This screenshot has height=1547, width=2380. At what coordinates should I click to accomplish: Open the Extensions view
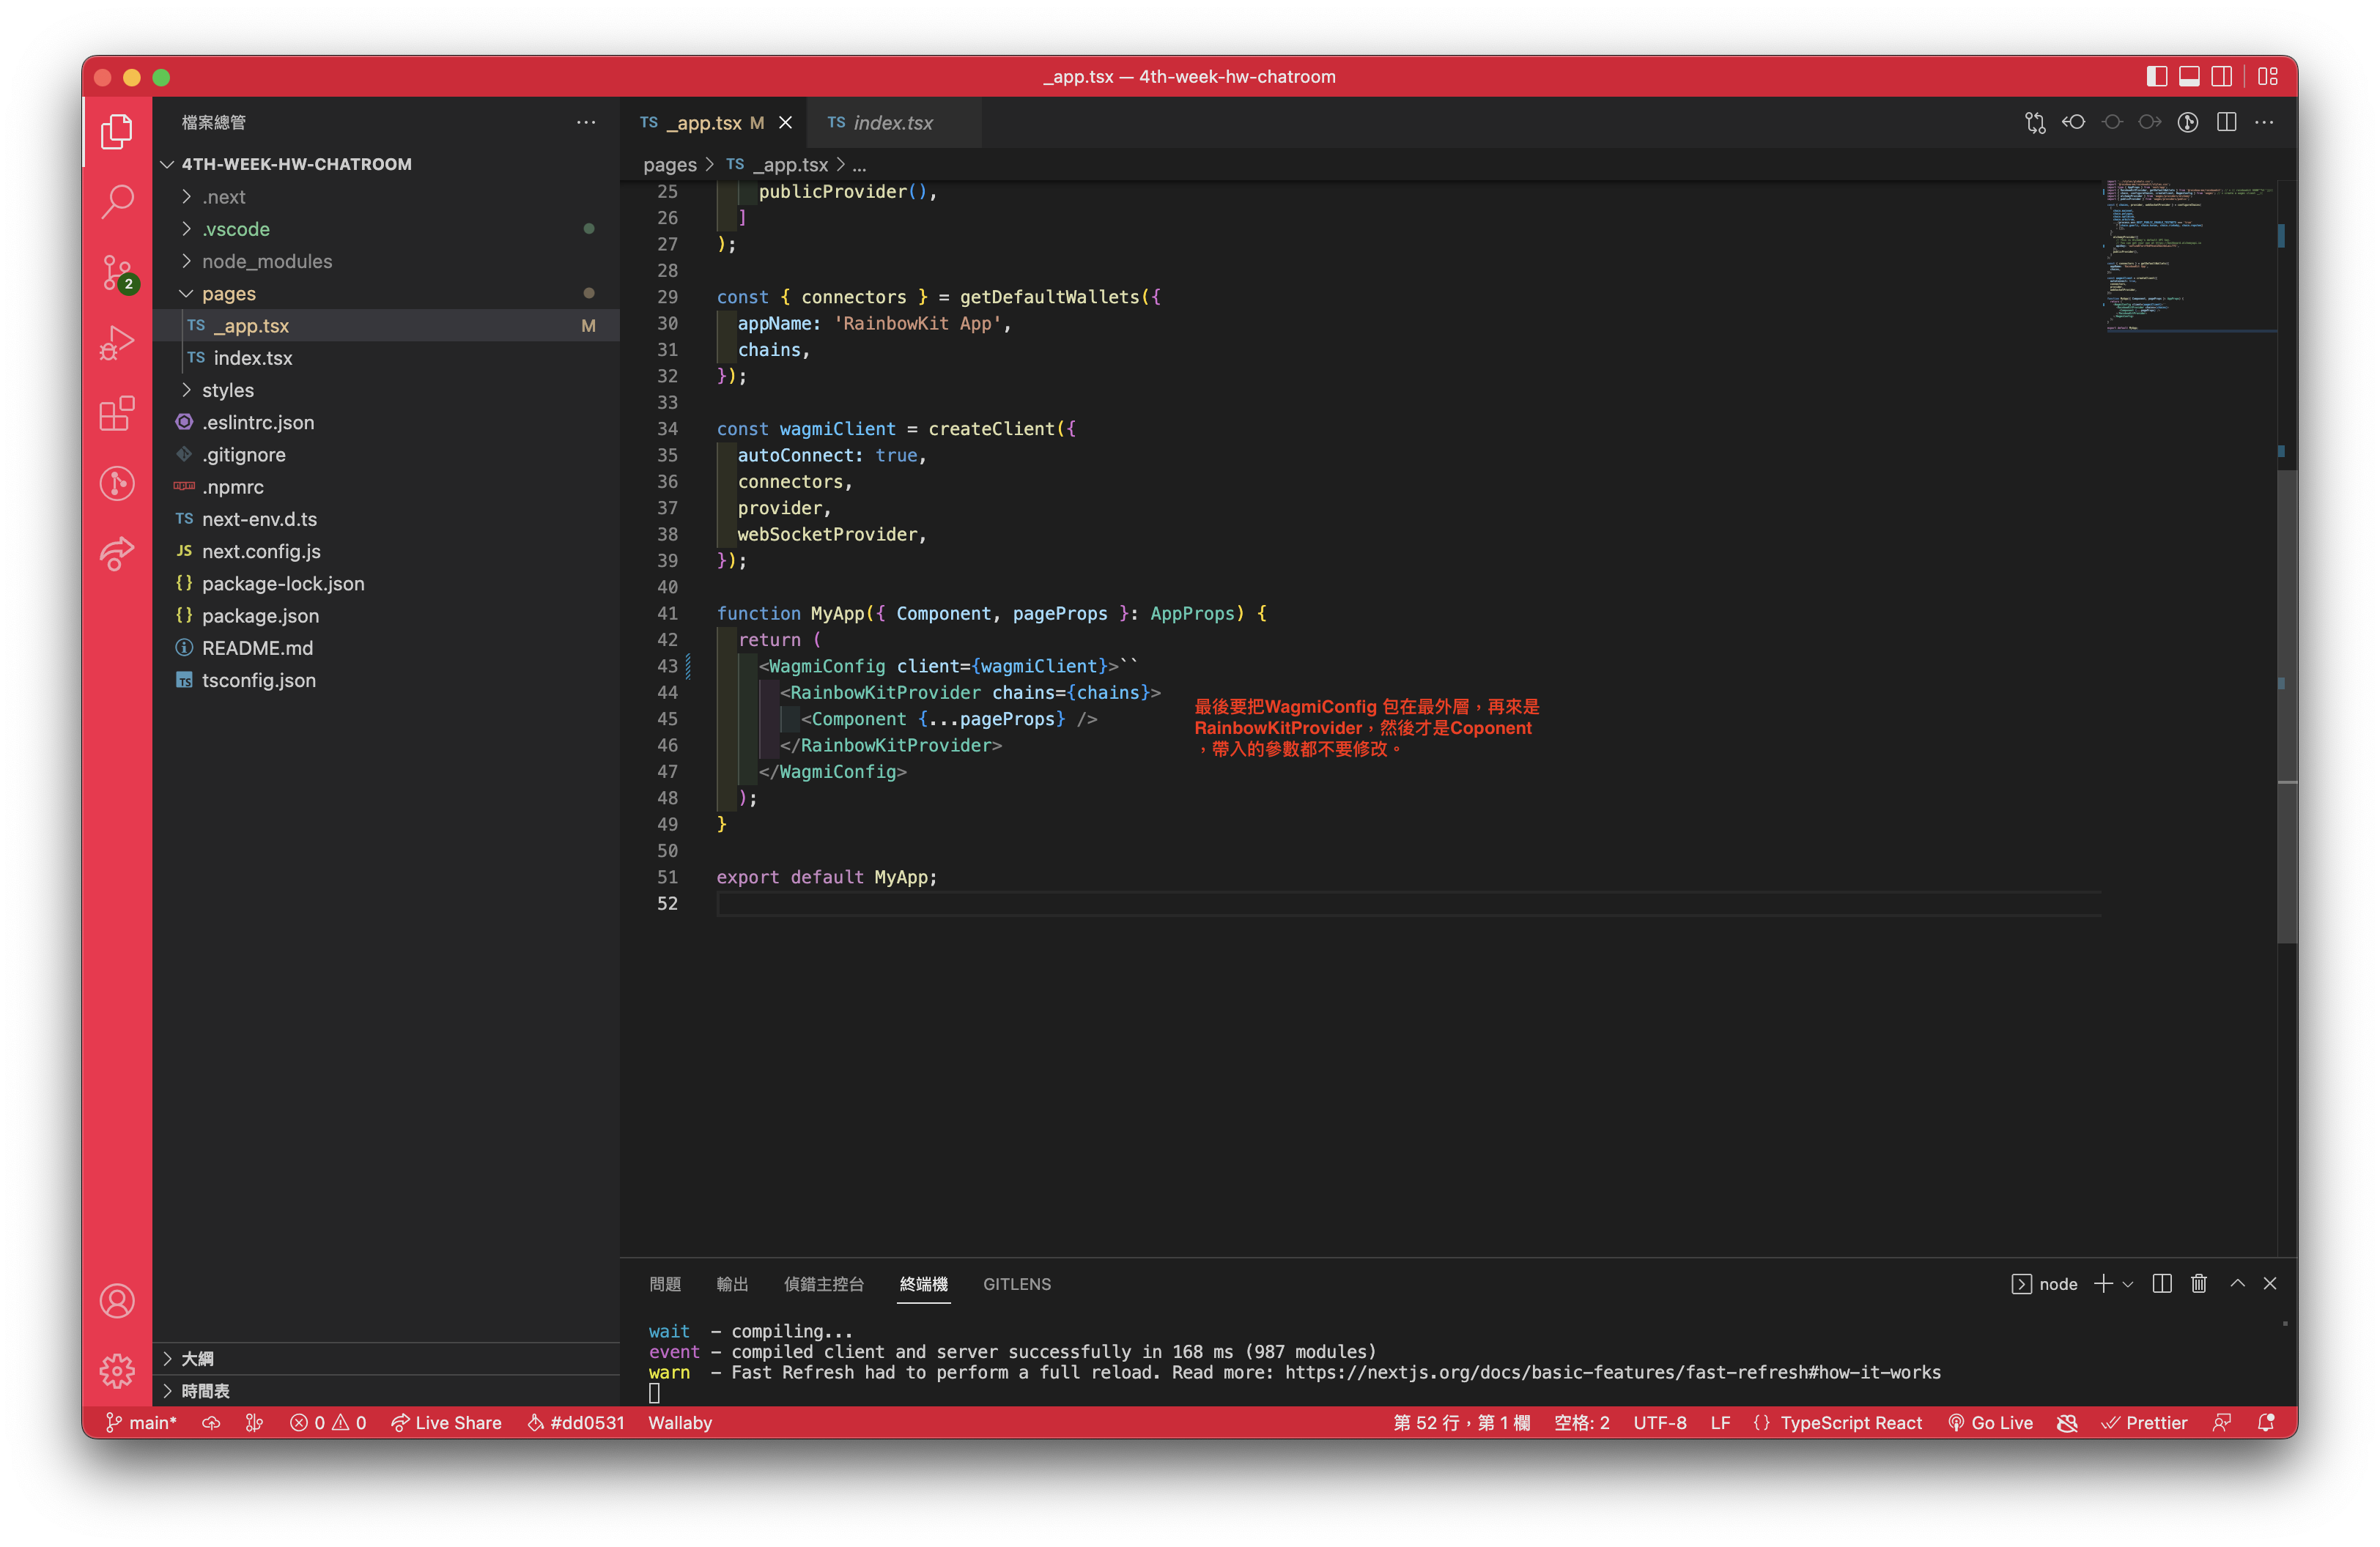pos(117,412)
